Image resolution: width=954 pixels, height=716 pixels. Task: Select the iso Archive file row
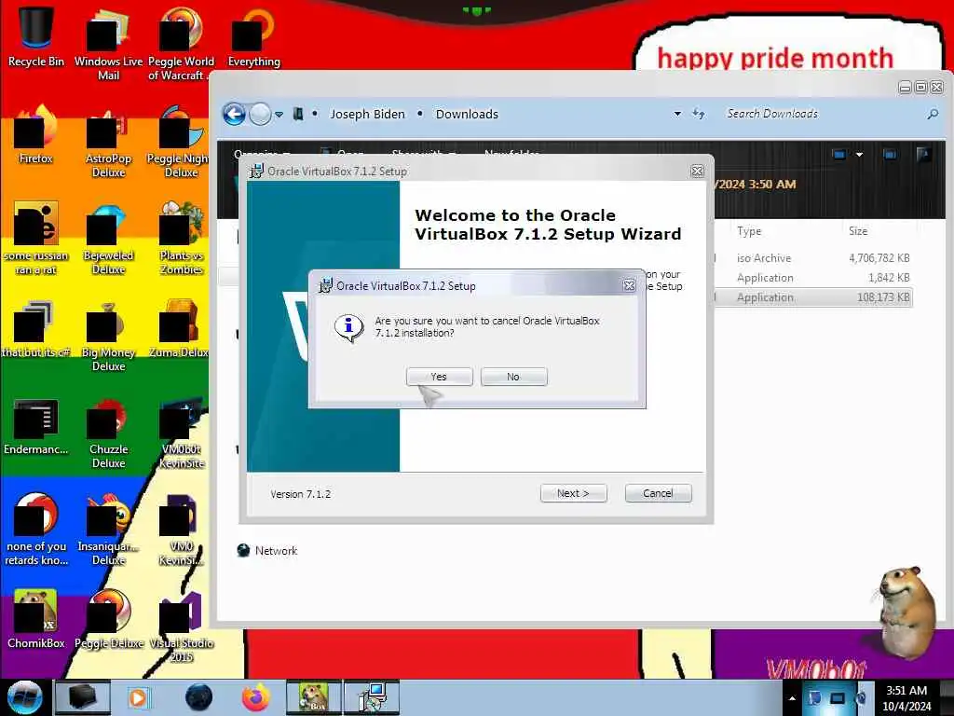(x=812, y=258)
